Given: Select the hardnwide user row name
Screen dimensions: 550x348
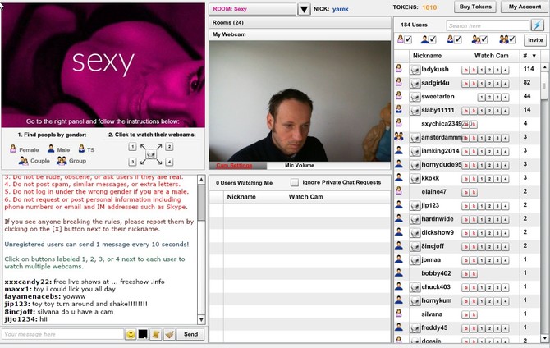Looking at the screenshot, I should pyautogui.click(x=437, y=219).
